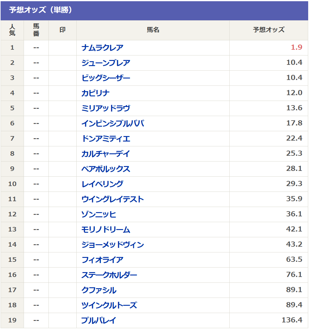The width and height of the screenshot is (310, 330).
Task: Click the インビンシブルパパ link
Action: tap(113, 124)
